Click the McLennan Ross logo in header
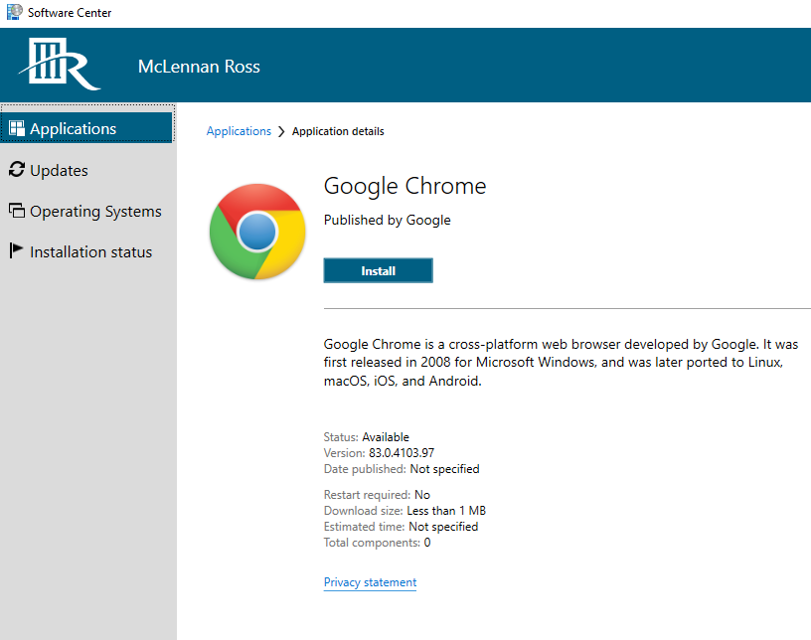 (60, 64)
